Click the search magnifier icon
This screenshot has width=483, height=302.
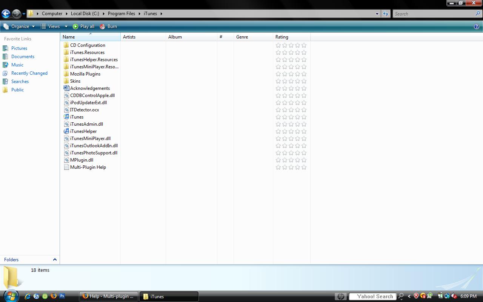478,14
